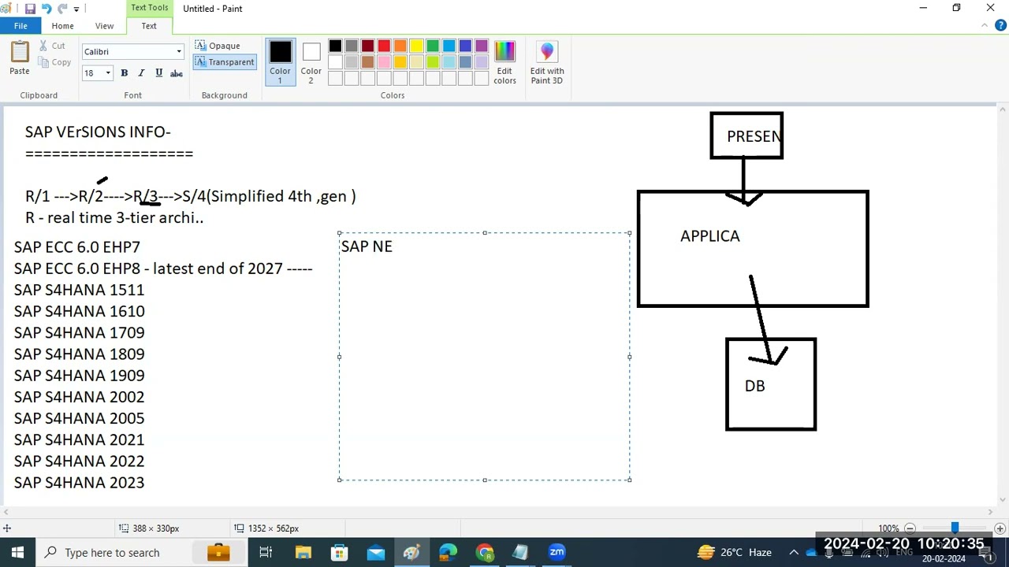Open Mail app from the taskbar

(x=375, y=552)
